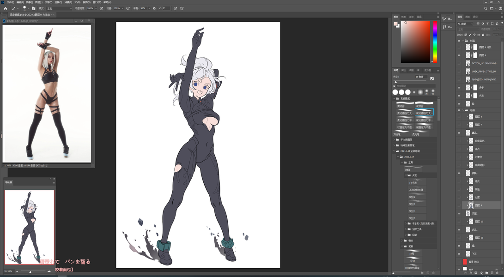Filter layers by pixel layers icon
504x277 pixels.
(478, 24)
